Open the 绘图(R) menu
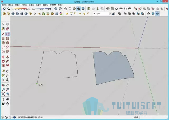Screen dimensions: 169x120 point(31,5)
